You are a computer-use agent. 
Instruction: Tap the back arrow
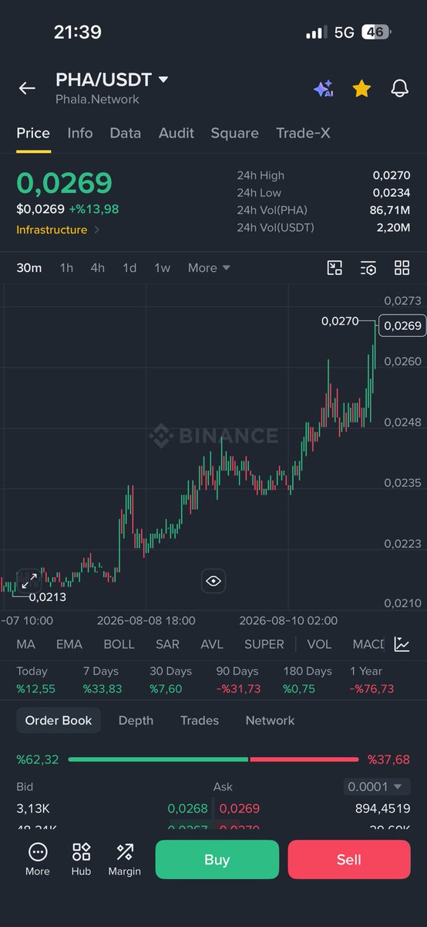click(x=27, y=88)
